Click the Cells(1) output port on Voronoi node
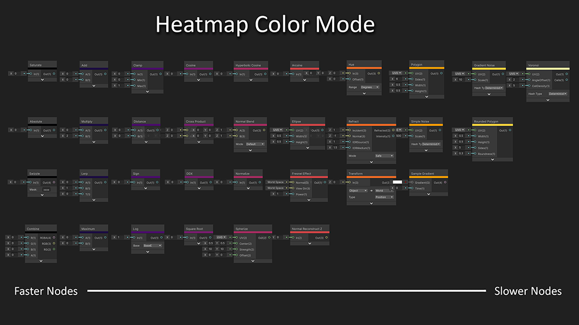 [567, 80]
